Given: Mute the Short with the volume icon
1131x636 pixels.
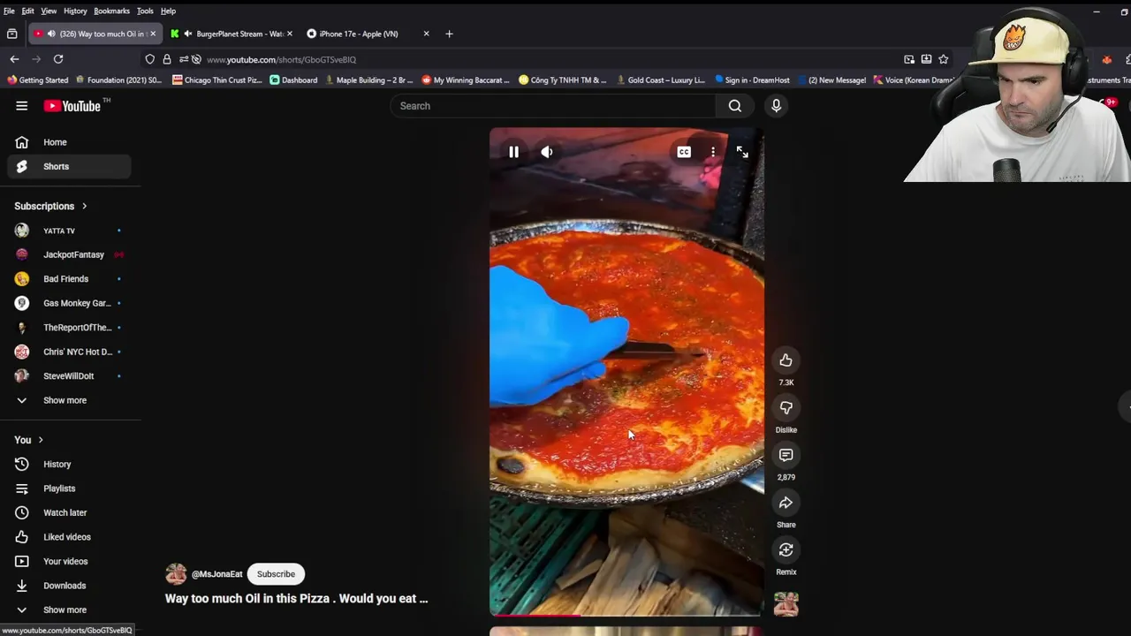Looking at the screenshot, I should click(x=547, y=152).
